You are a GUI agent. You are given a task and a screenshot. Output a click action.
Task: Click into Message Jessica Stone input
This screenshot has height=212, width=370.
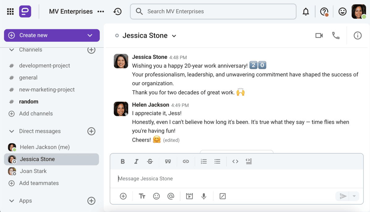[236, 179]
